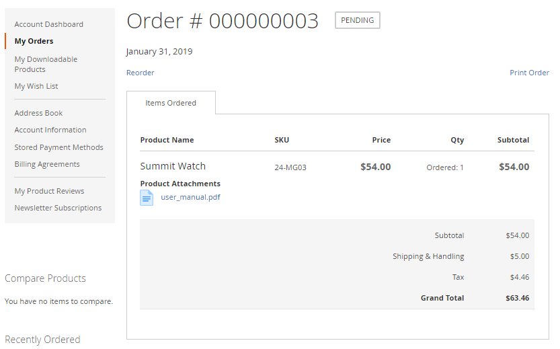560x349 pixels.
Task: Click the Print Order link
Action: click(x=529, y=73)
